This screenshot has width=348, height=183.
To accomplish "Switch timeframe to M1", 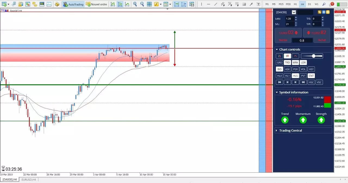I will tap(267, 4).
